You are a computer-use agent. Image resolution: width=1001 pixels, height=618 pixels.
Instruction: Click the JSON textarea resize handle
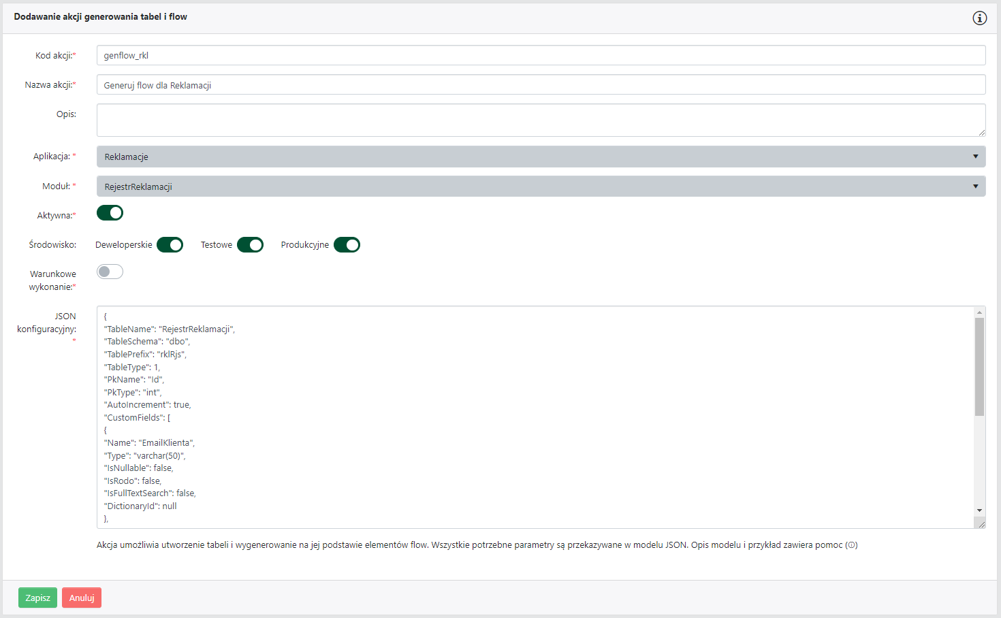pyautogui.click(x=981, y=524)
